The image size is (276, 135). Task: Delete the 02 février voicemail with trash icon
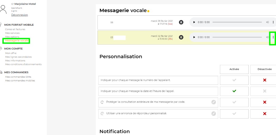click(x=181, y=37)
